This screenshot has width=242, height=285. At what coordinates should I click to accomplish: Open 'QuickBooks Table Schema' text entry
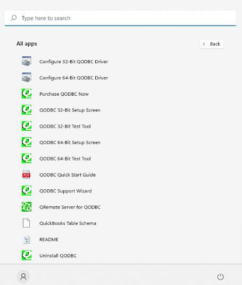pos(68,223)
